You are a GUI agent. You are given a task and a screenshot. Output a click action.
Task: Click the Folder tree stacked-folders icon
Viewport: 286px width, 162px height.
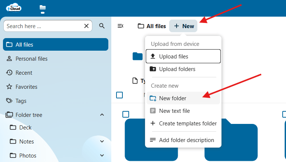(x=9, y=115)
